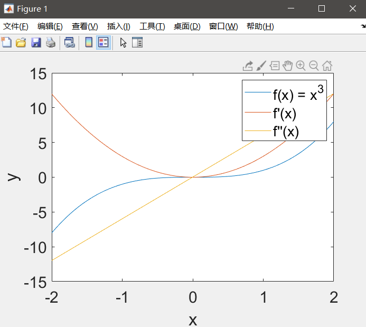This screenshot has width=366, height=327.
Task: Click the New Figure toolbar icon
Action: tap(7, 43)
